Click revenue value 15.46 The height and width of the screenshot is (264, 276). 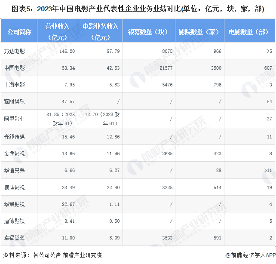click(x=68, y=137)
